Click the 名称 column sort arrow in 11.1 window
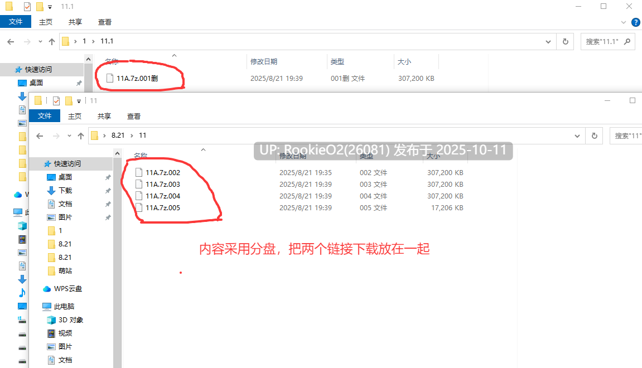The image size is (642, 368). coord(174,55)
